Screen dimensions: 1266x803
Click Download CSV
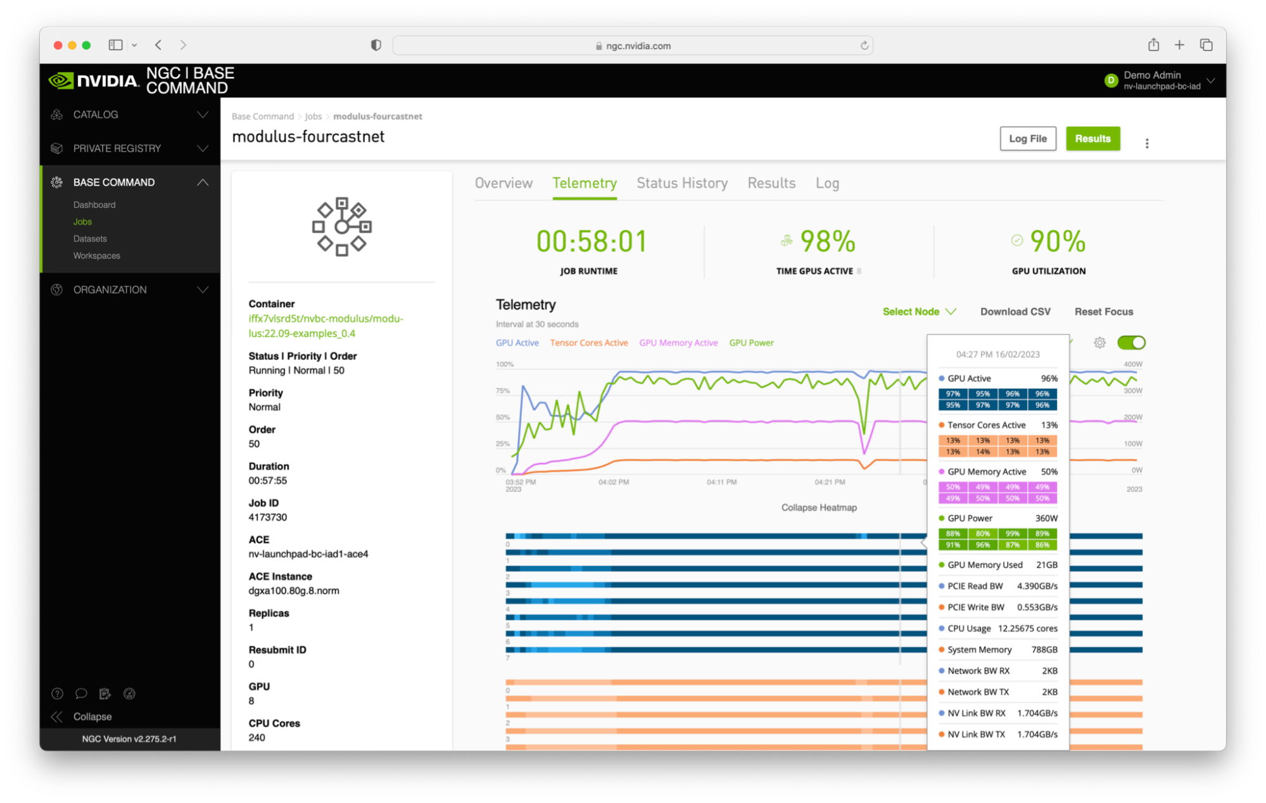pyautogui.click(x=1015, y=312)
